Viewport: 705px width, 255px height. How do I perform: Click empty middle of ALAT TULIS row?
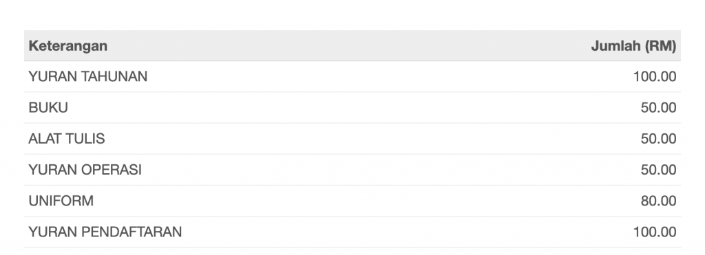[352, 139]
